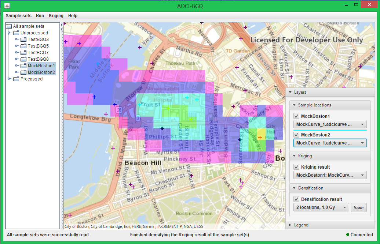The image size is (380, 244).
Task: Open the Run menu
Action: (x=40, y=16)
